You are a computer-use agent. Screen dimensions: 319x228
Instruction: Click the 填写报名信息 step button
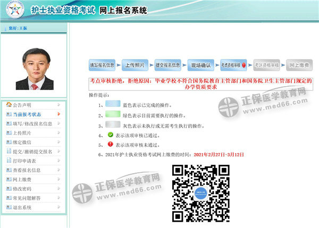point(102,65)
